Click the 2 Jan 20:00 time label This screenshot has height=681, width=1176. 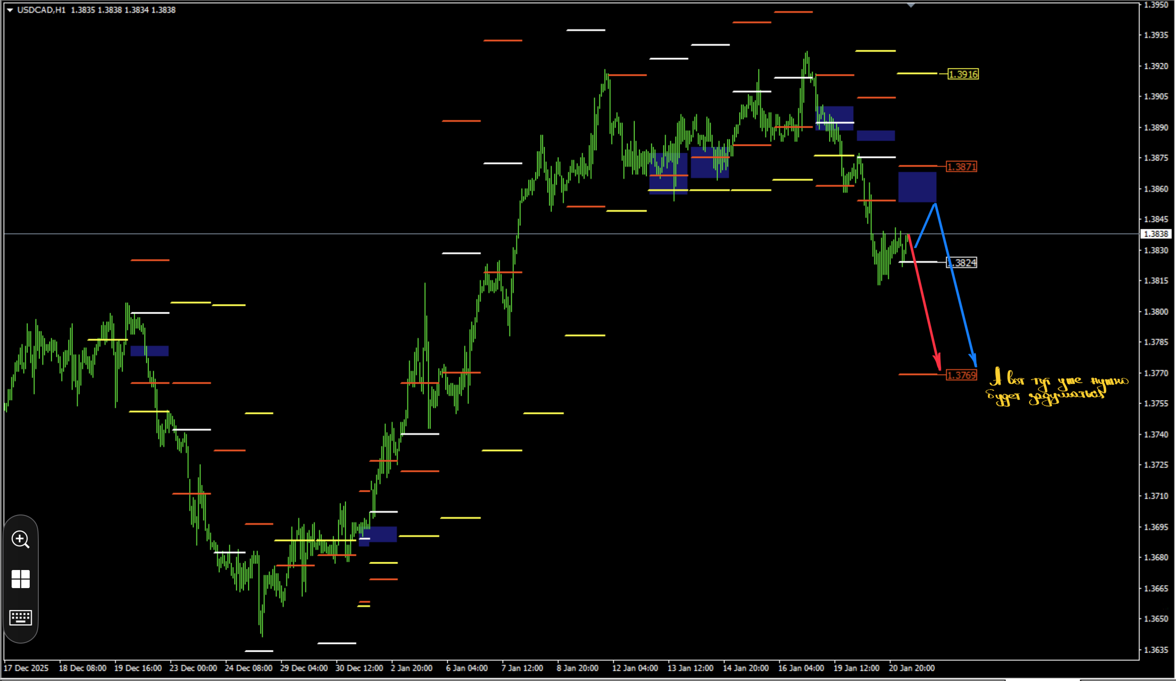pos(412,668)
